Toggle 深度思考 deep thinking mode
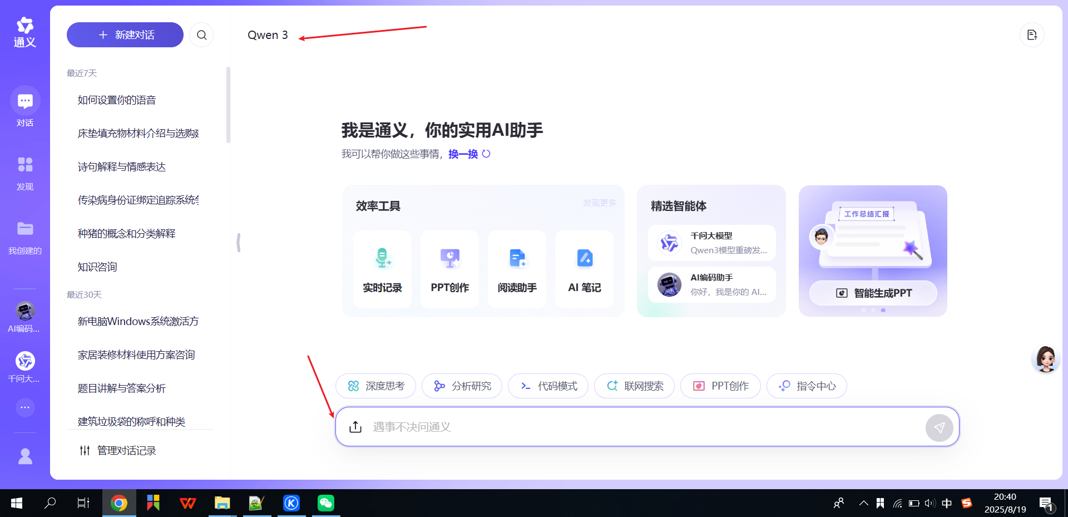The image size is (1068, 517). tap(375, 386)
